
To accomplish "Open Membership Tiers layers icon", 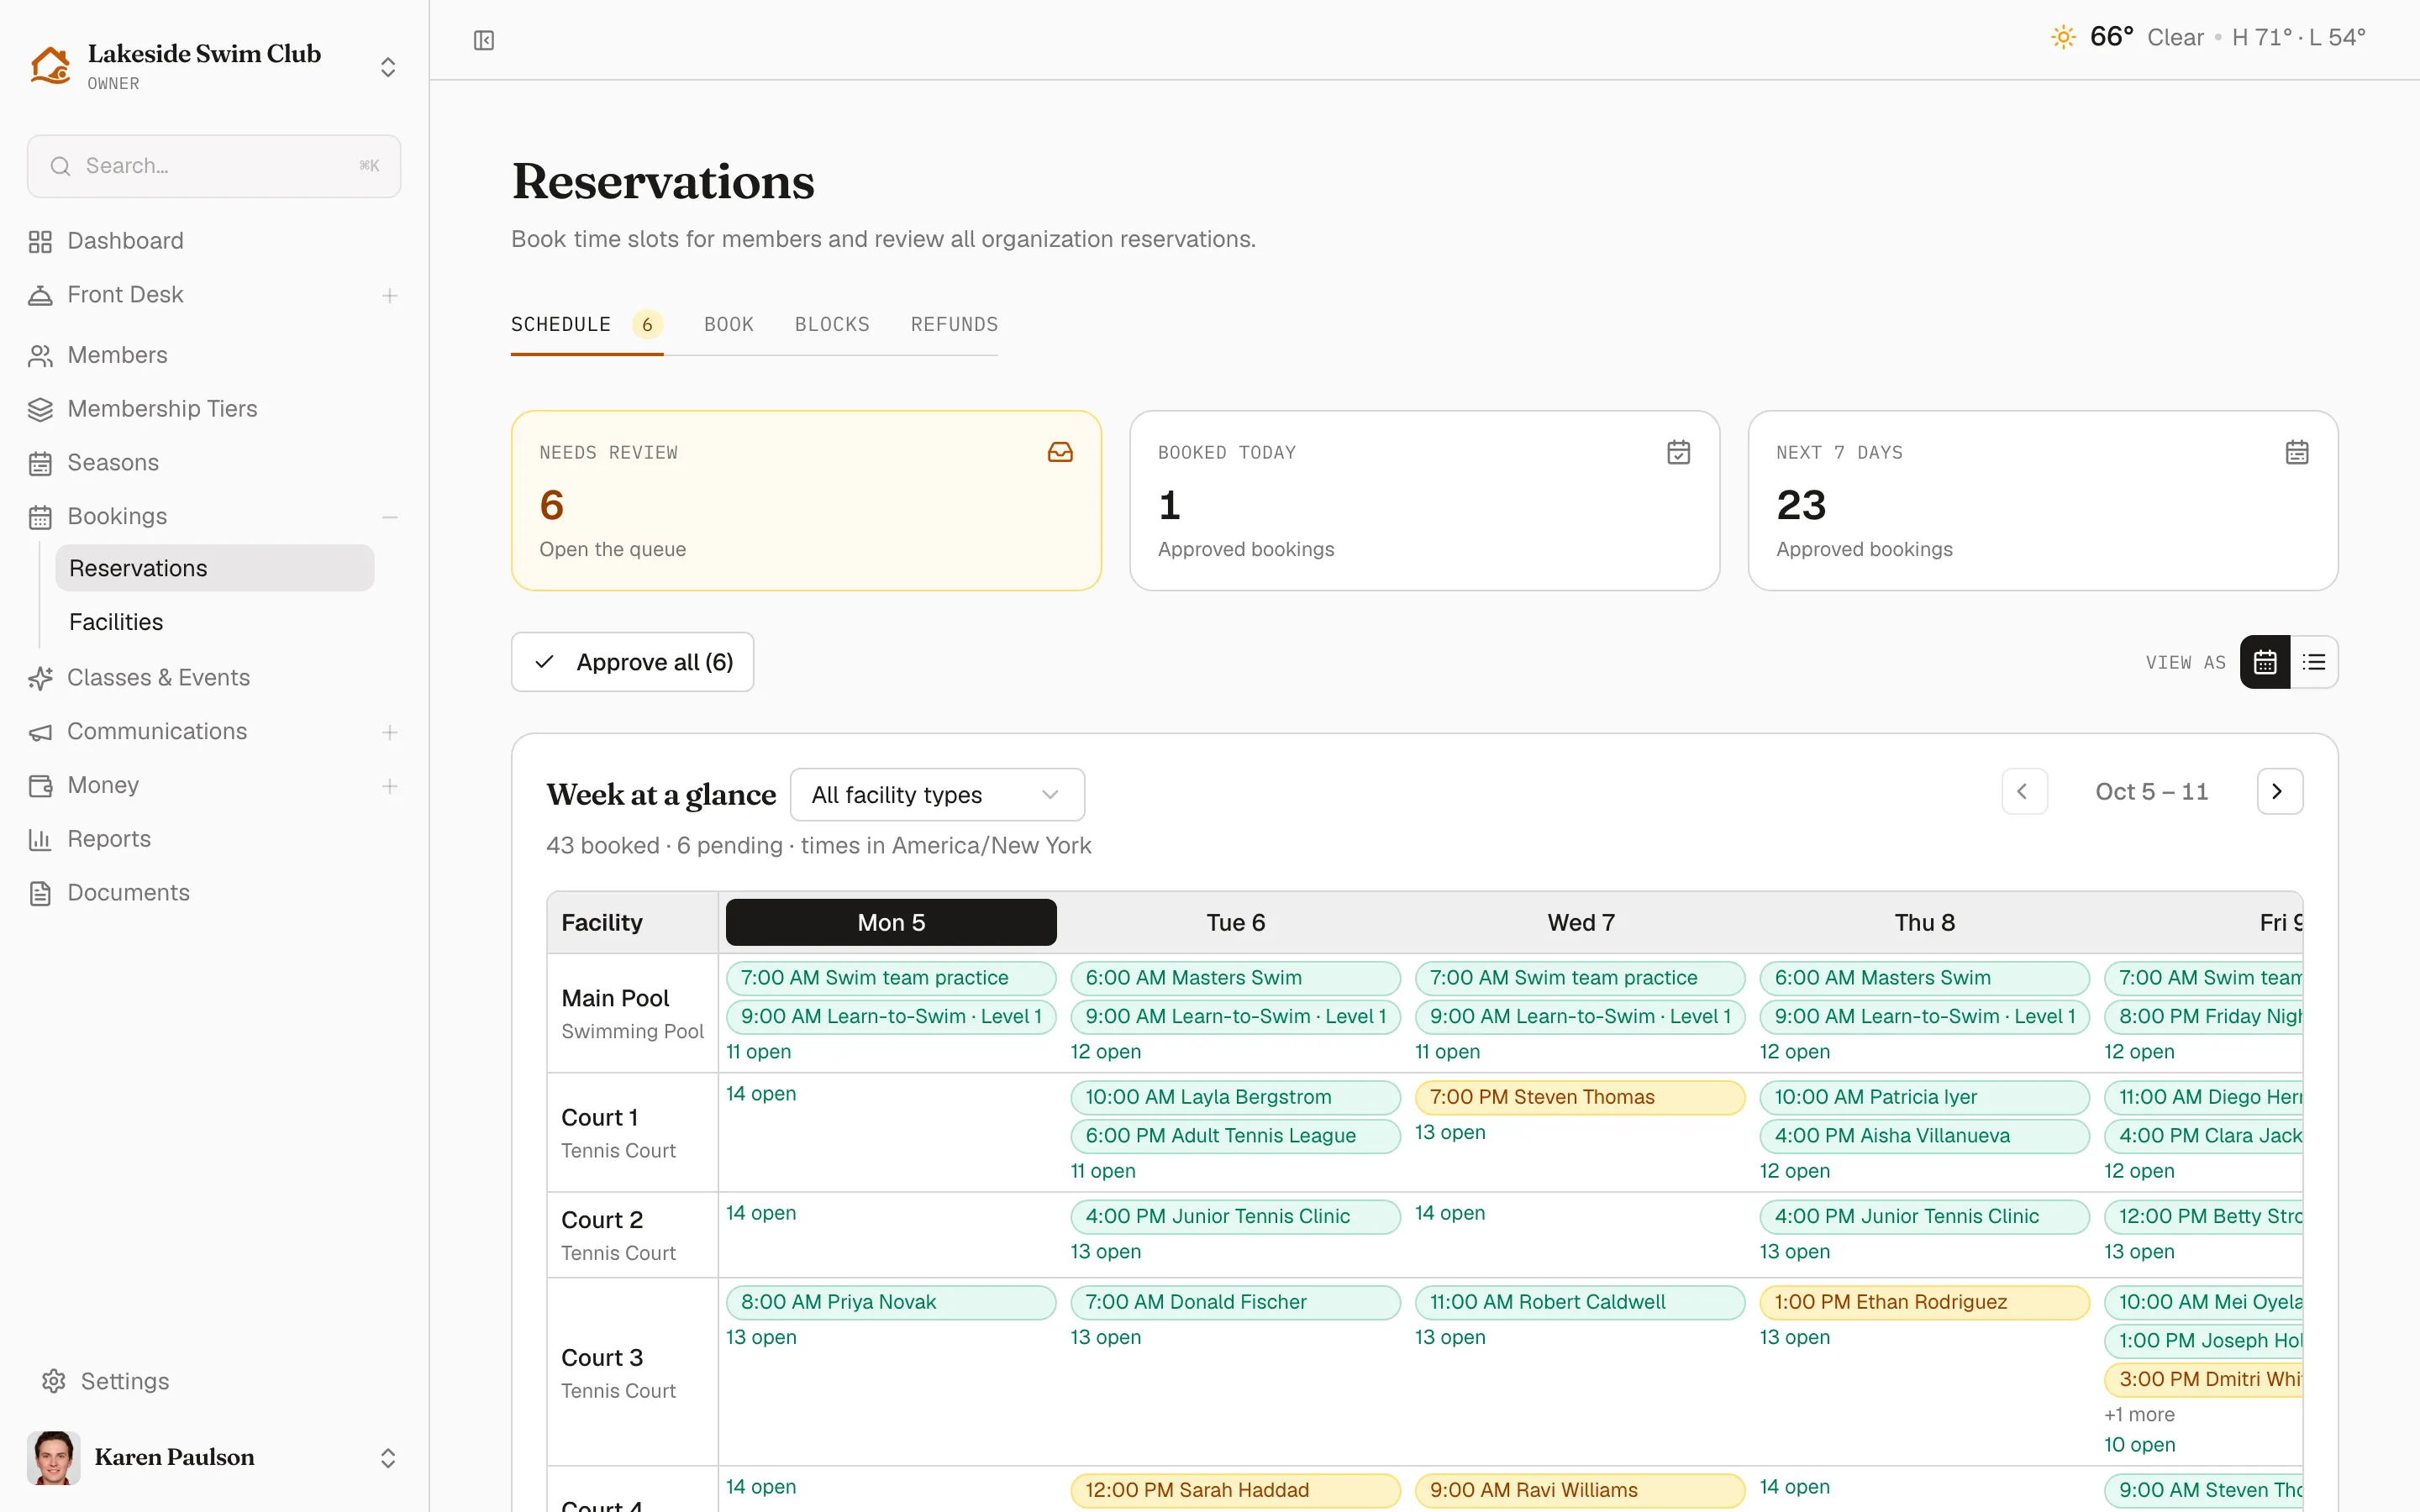I will coord(40,409).
